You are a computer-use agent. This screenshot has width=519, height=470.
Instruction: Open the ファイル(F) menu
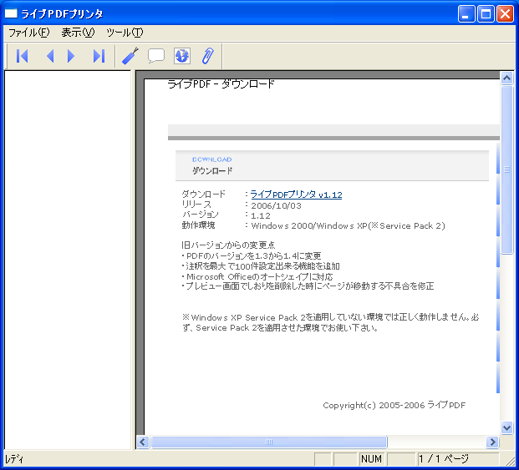point(28,33)
